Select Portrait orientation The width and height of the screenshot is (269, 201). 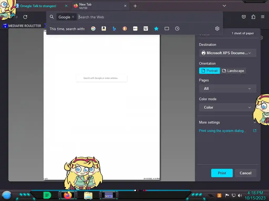(x=209, y=71)
